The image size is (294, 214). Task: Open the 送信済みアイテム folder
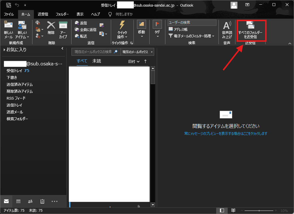20,85
